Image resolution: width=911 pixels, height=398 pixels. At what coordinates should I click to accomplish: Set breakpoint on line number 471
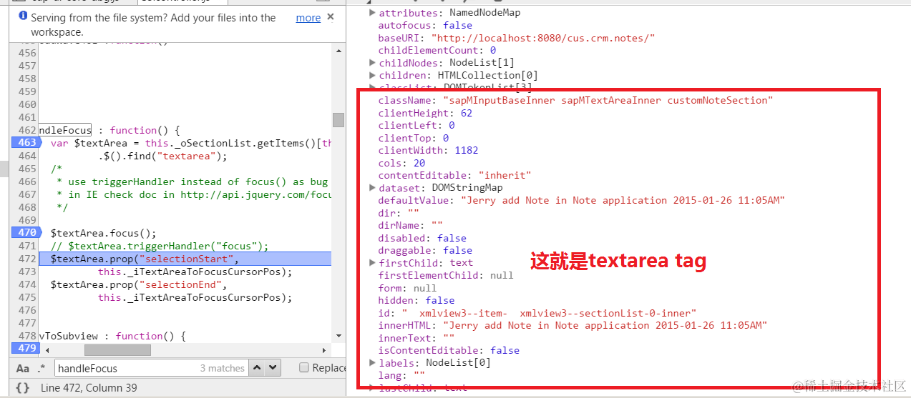(x=27, y=246)
